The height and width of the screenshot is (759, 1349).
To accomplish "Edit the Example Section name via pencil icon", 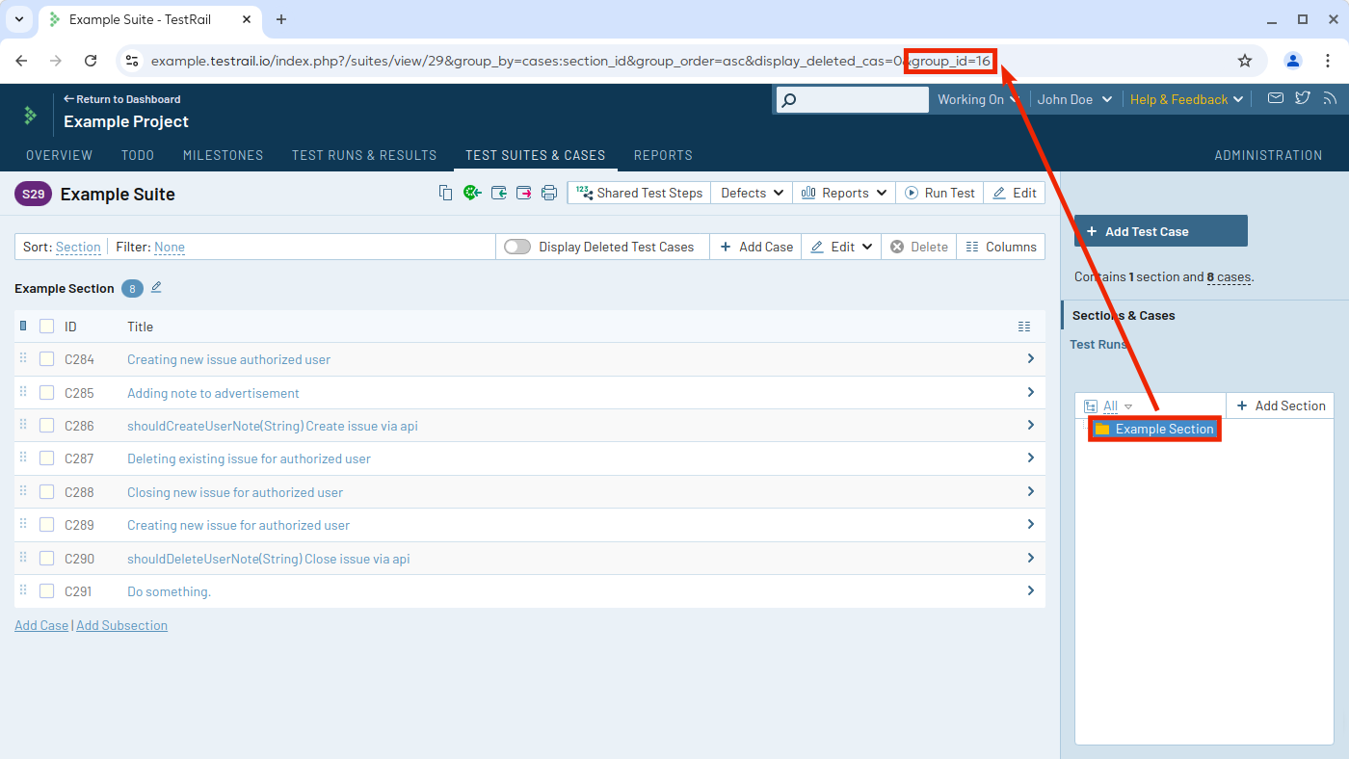I will click(x=155, y=287).
